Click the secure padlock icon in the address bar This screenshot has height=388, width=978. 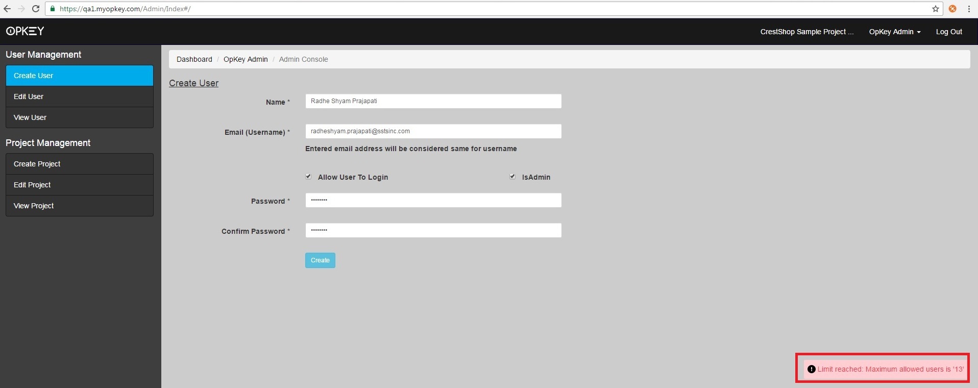coord(53,9)
